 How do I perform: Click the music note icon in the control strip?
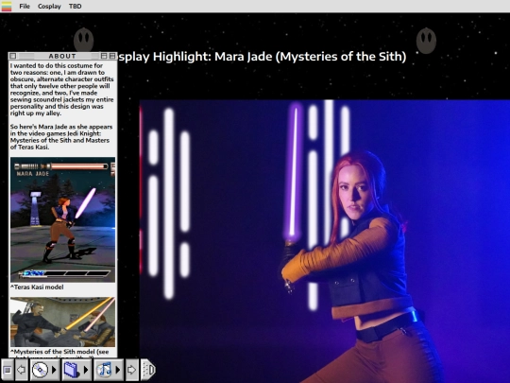(104, 370)
